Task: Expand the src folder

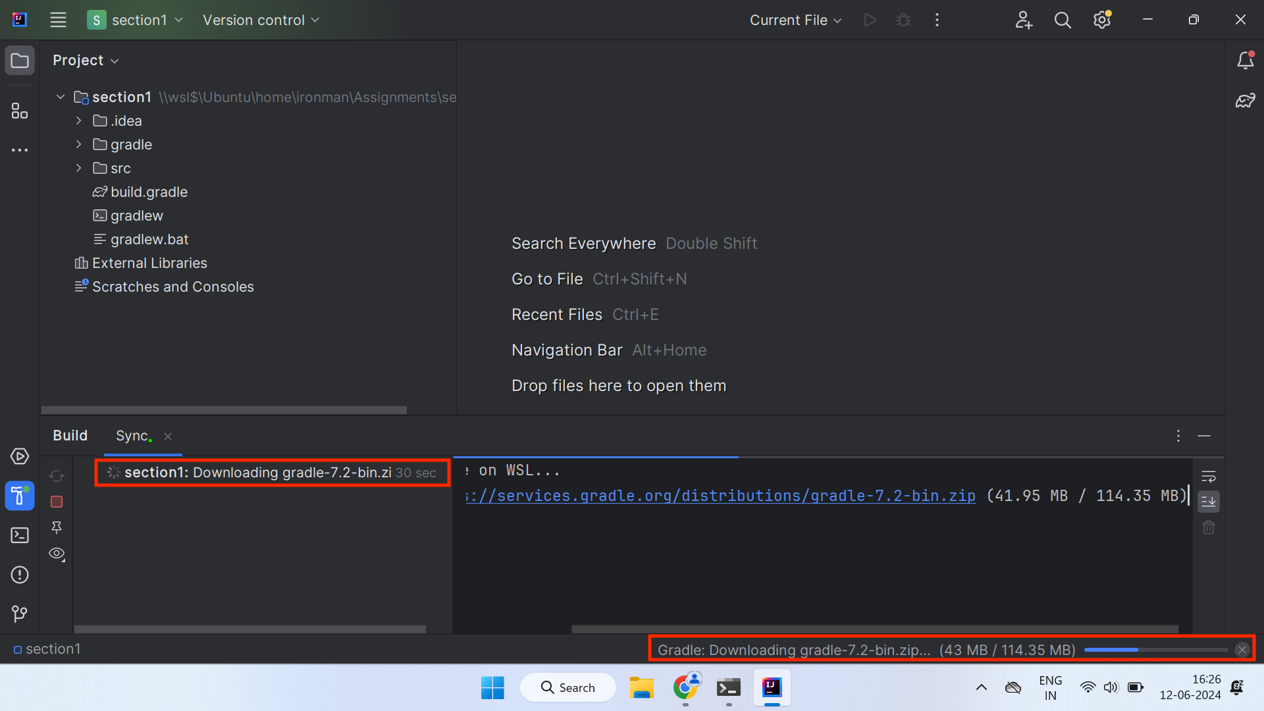Action: 78,168
